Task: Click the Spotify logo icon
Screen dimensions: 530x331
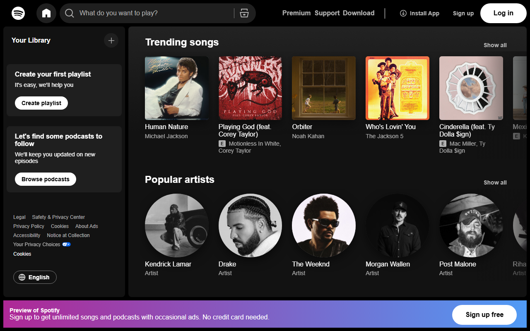Action: (18, 13)
